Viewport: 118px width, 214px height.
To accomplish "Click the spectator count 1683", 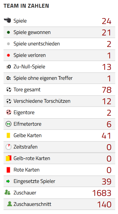I will 102,193.
